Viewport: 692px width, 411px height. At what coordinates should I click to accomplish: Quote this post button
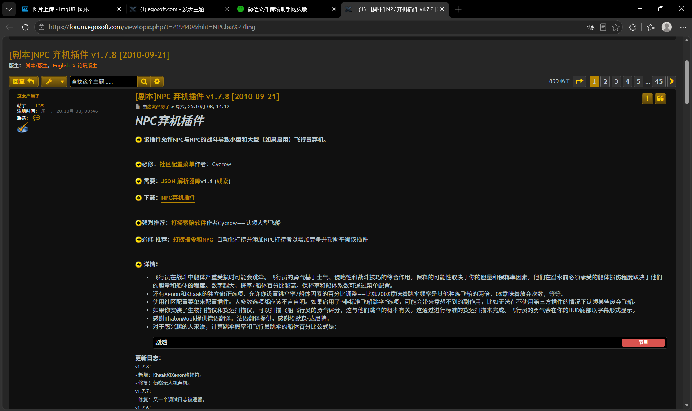pyautogui.click(x=660, y=98)
